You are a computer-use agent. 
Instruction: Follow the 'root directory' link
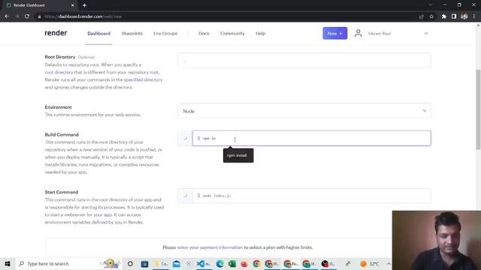pos(59,72)
